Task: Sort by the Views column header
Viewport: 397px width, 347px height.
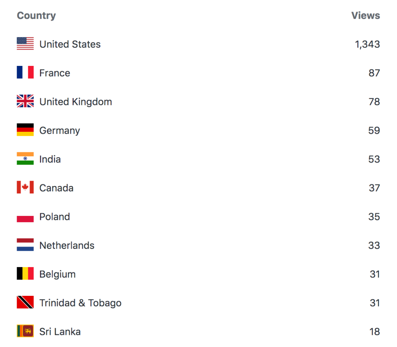Action: pyautogui.click(x=366, y=16)
